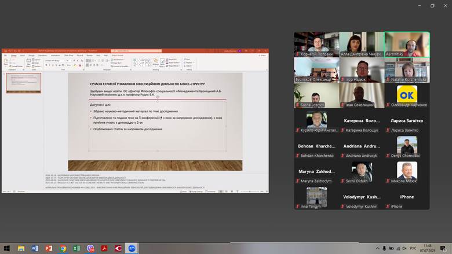Image resolution: width=452 pixels, height=254 pixels.
Task: Launch Google Chrome from the taskbar
Action: tap(63, 248)
